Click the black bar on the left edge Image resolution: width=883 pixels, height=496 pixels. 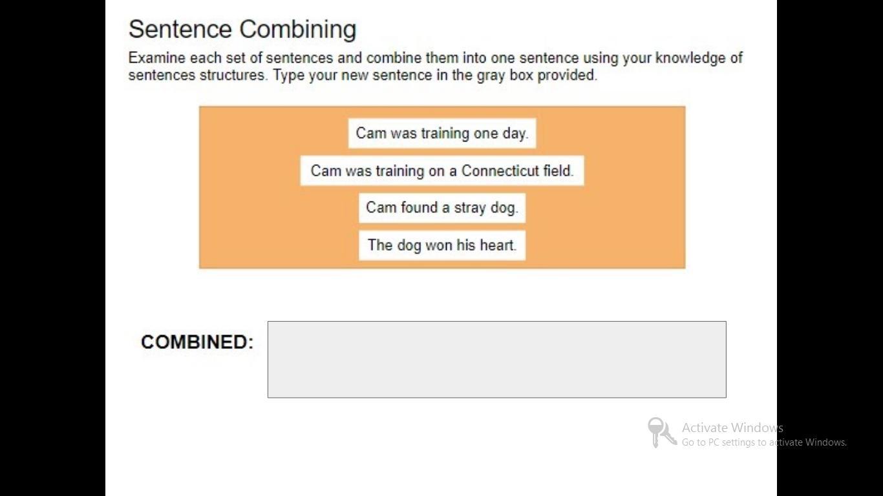pyautogui.click(x=52, y=248)
